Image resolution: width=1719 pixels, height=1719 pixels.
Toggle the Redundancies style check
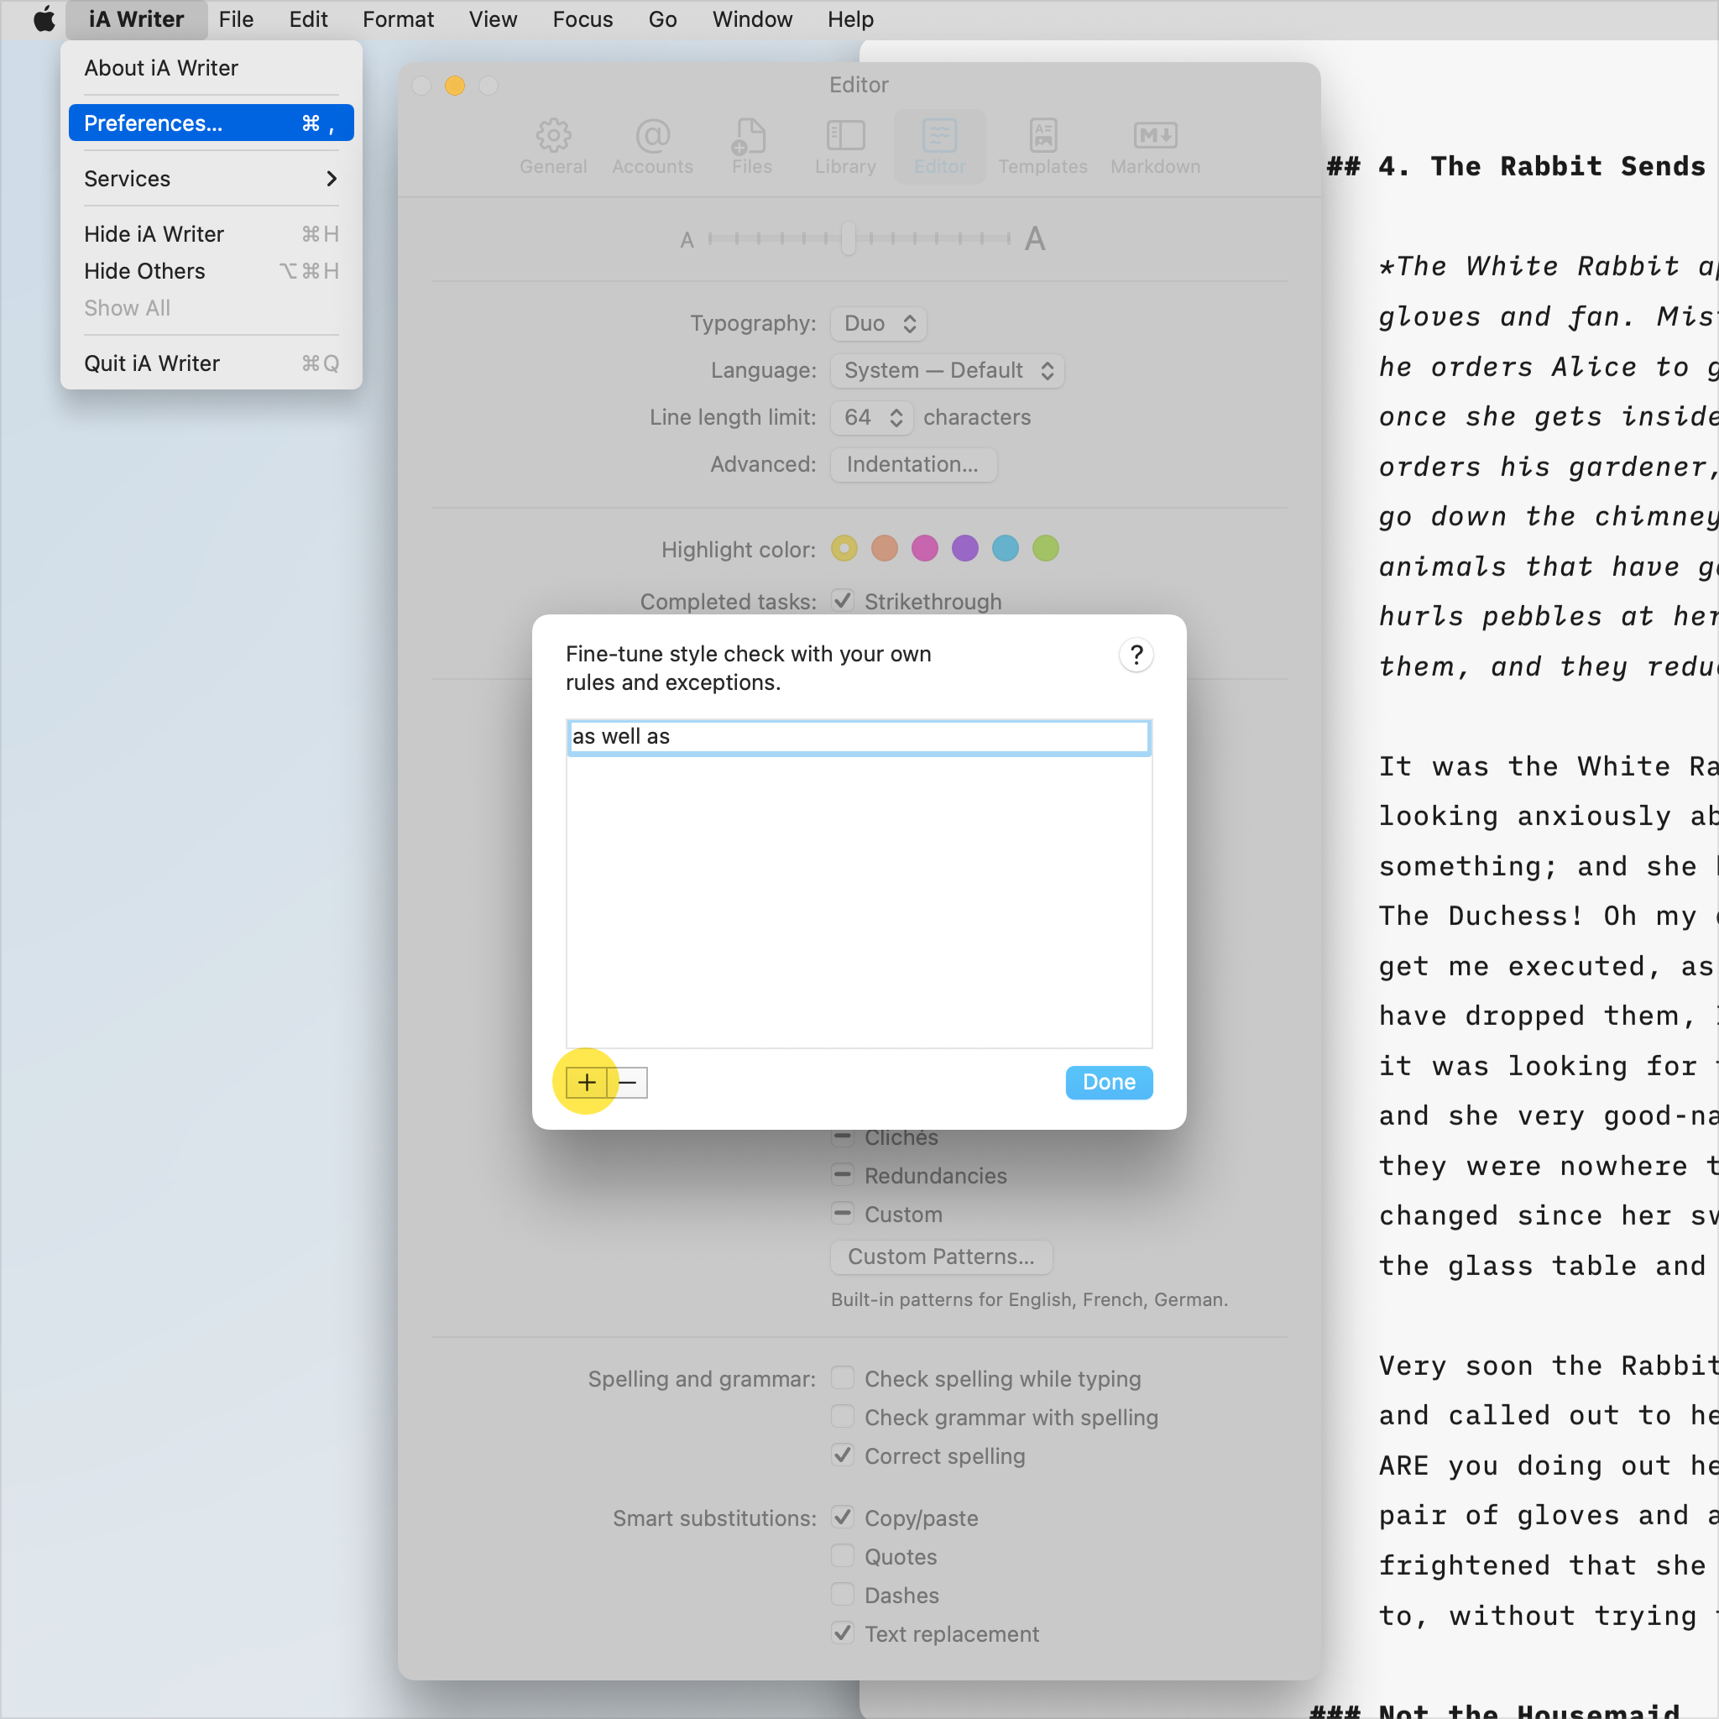(842, 1174)
